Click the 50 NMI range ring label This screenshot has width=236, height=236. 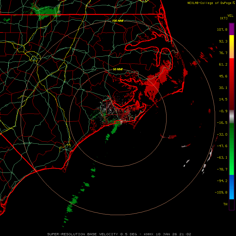[x=118, y=69]
